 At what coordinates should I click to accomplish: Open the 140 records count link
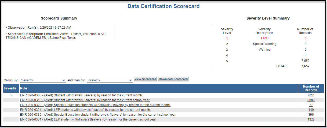click(x=311, y=110)
